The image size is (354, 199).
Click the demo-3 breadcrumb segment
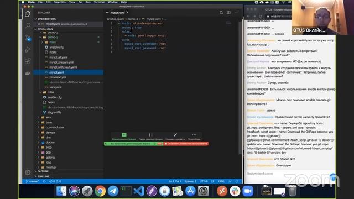133,19
